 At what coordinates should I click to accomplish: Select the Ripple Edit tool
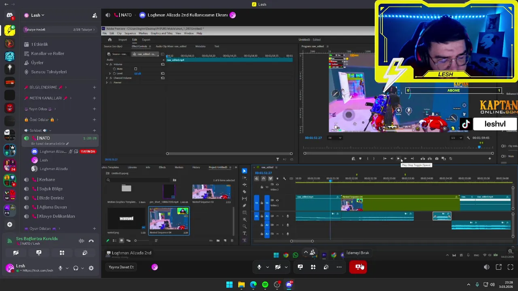click(244, 185)
